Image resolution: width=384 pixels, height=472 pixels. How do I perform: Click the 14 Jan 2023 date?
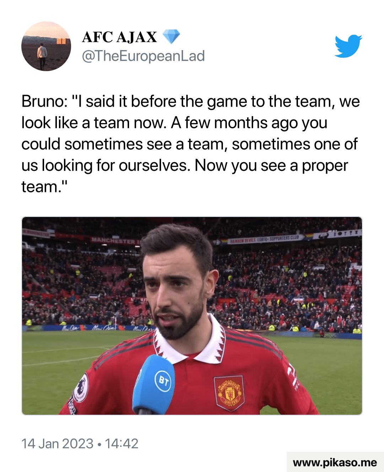(x=57, y=444)
